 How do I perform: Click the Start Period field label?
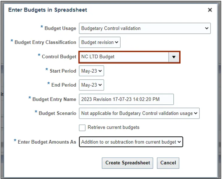[63, 71]
